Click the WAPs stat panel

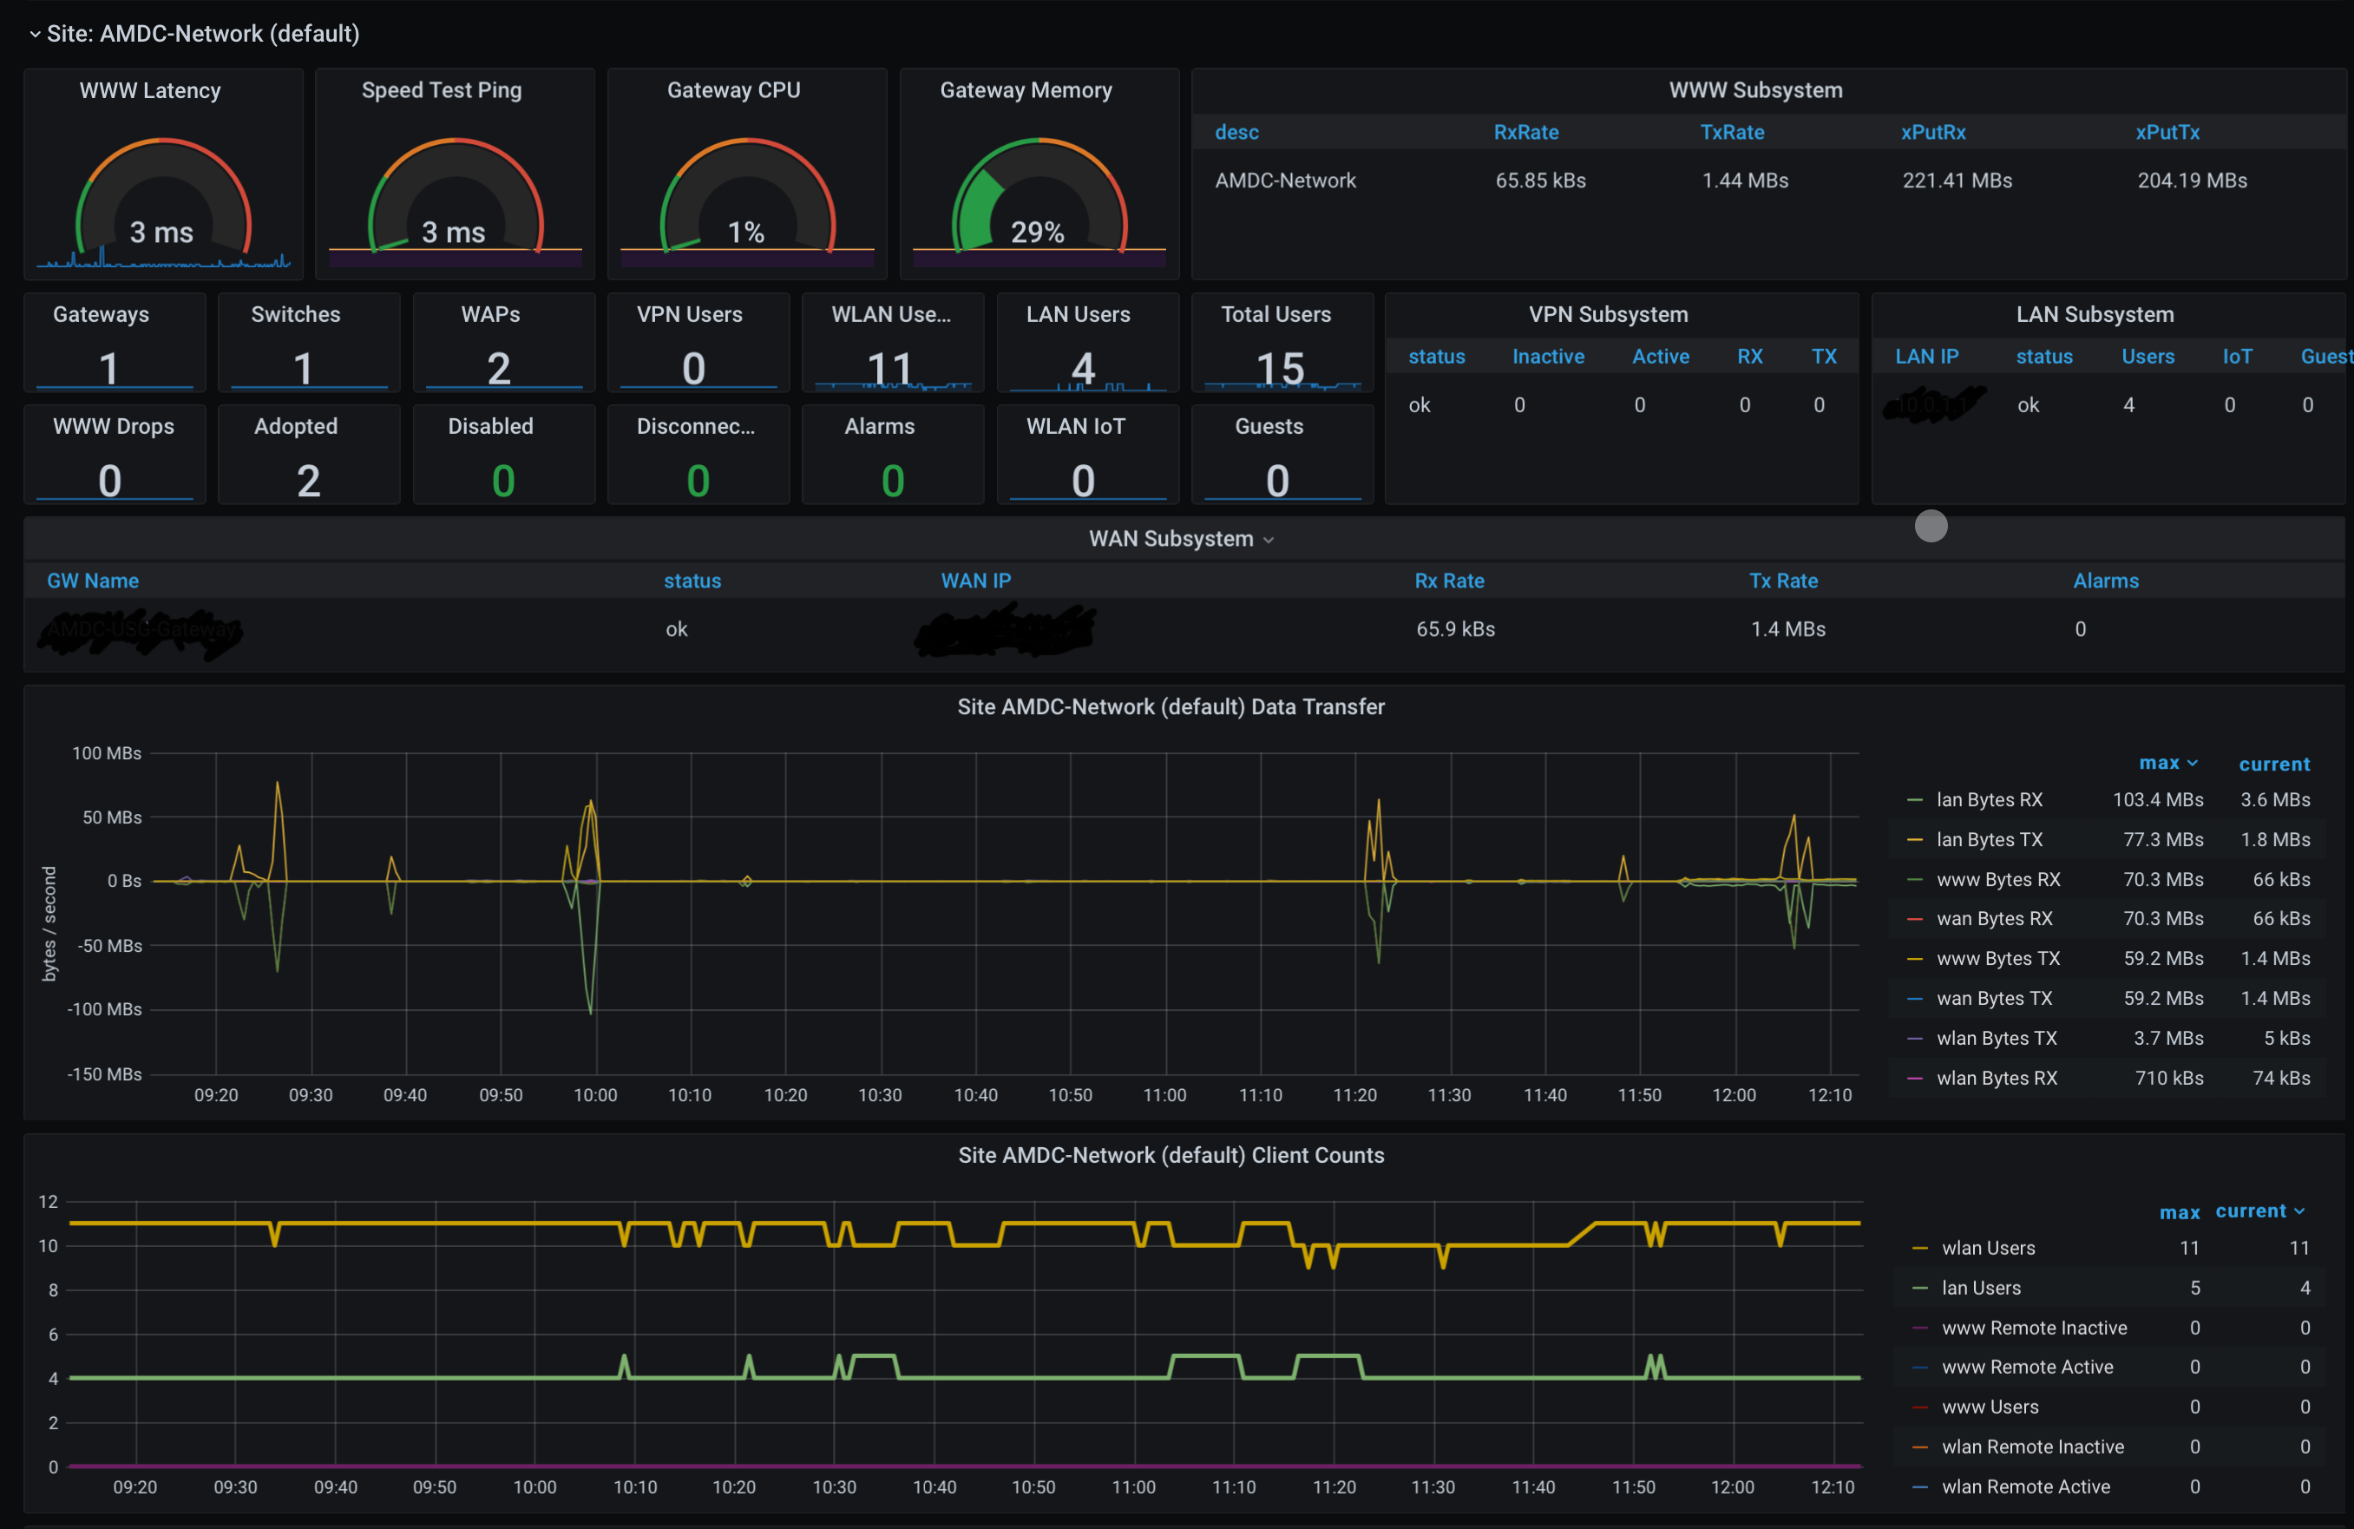tap(503, 342)
